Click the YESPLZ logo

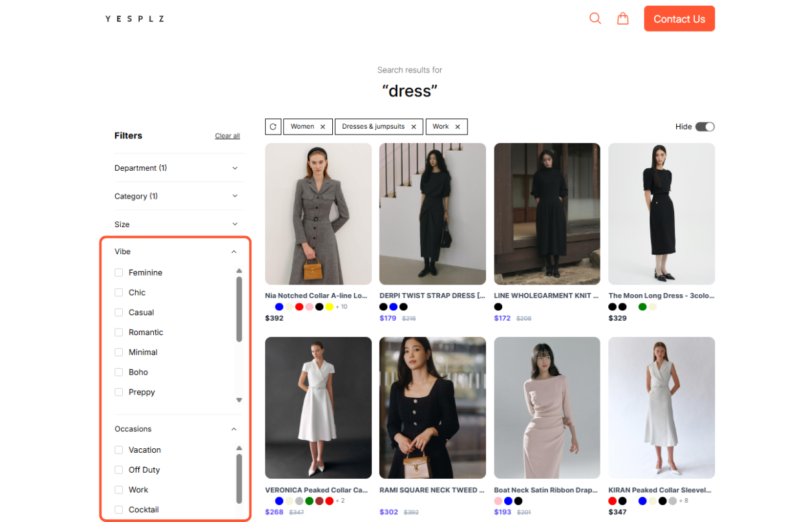point(135,18)
